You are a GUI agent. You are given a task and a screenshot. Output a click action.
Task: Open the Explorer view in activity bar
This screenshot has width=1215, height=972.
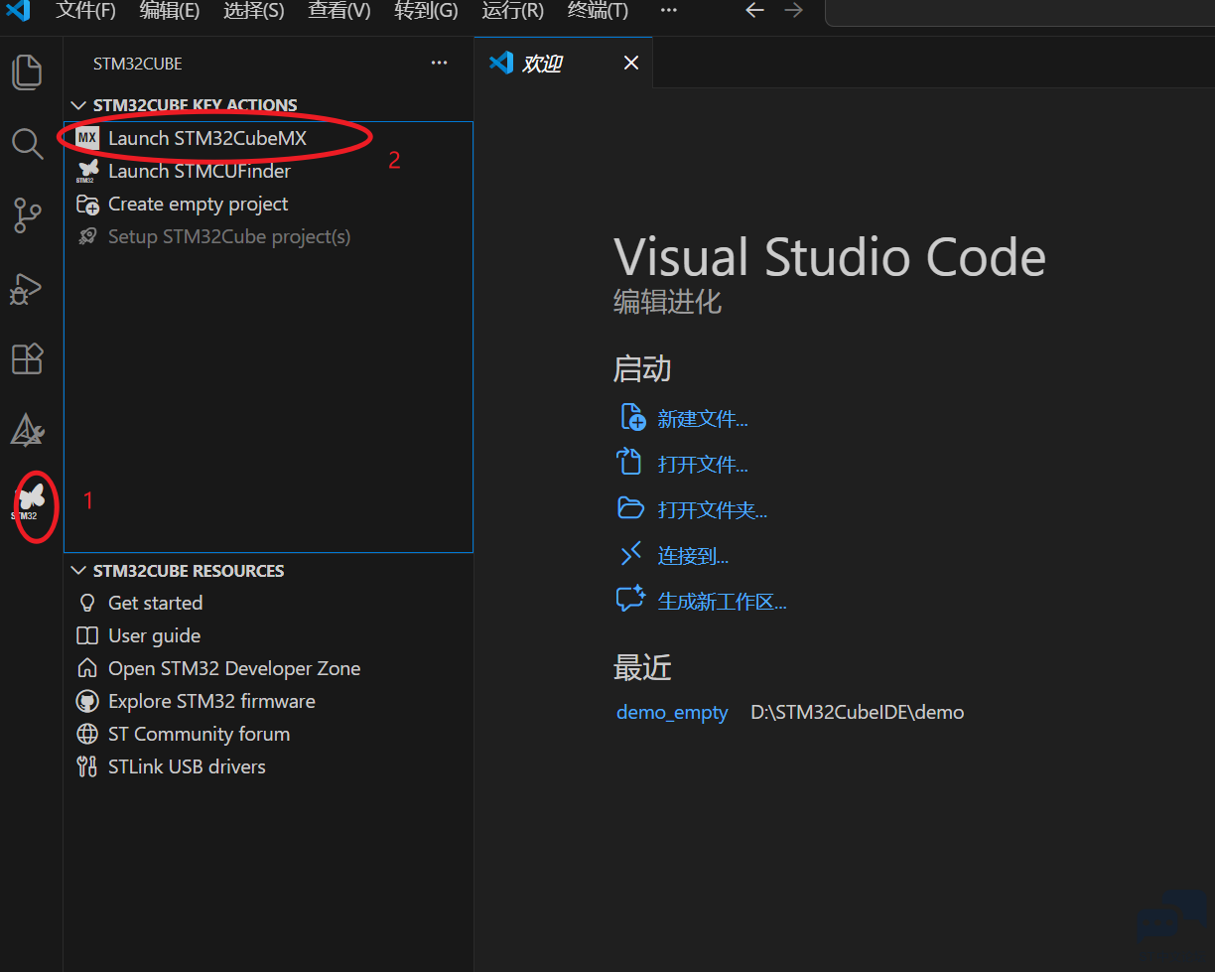[x=27, y=71]
